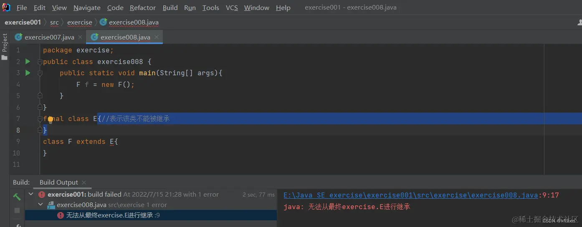Image resolution: width=582 pixels, height=227 pixels.
Task: Click line number 9 in gutter
Action: [x=18, y=141]
